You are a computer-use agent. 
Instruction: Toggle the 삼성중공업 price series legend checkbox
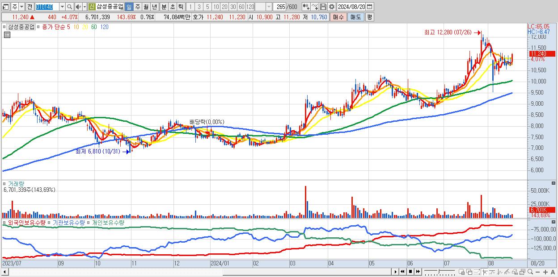coord(4,27)
